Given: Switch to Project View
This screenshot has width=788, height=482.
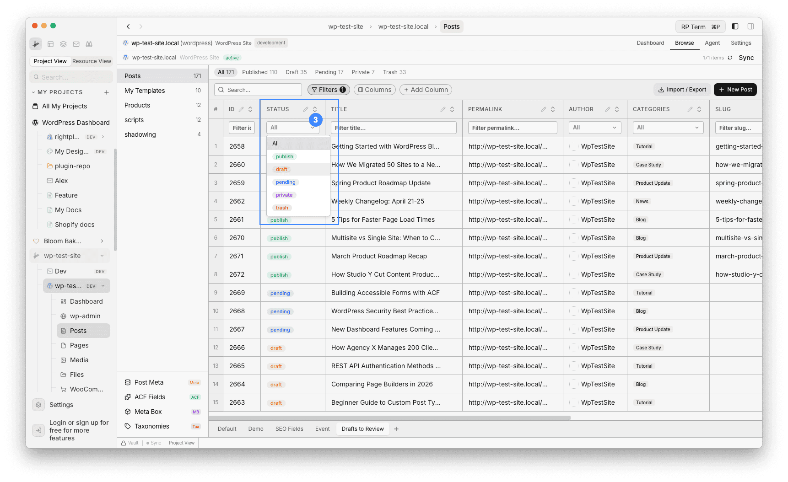Looking at the screenshot, I should [x=50, y=61].
